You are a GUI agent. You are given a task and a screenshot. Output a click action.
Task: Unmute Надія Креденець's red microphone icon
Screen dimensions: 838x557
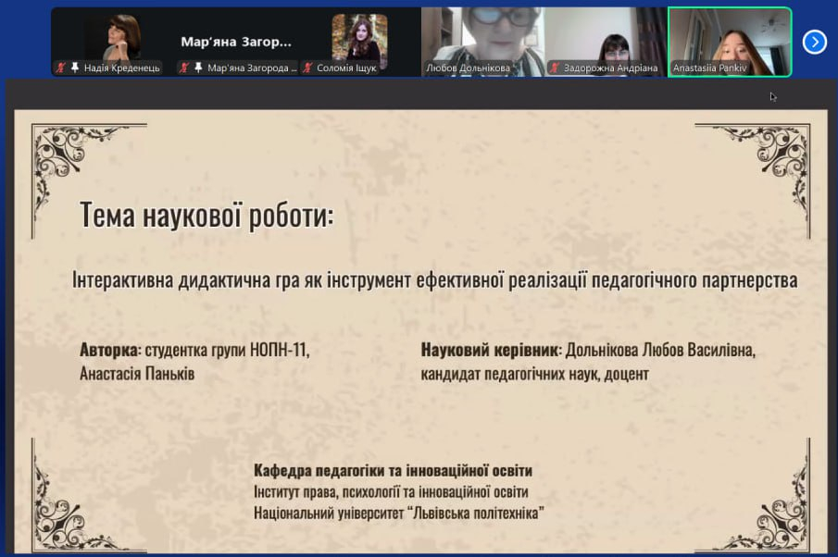[60, 66]
